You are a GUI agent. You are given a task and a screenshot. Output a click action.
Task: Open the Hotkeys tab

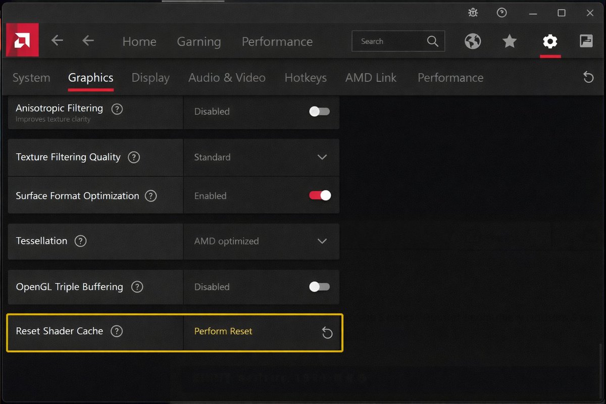[306, 78]
